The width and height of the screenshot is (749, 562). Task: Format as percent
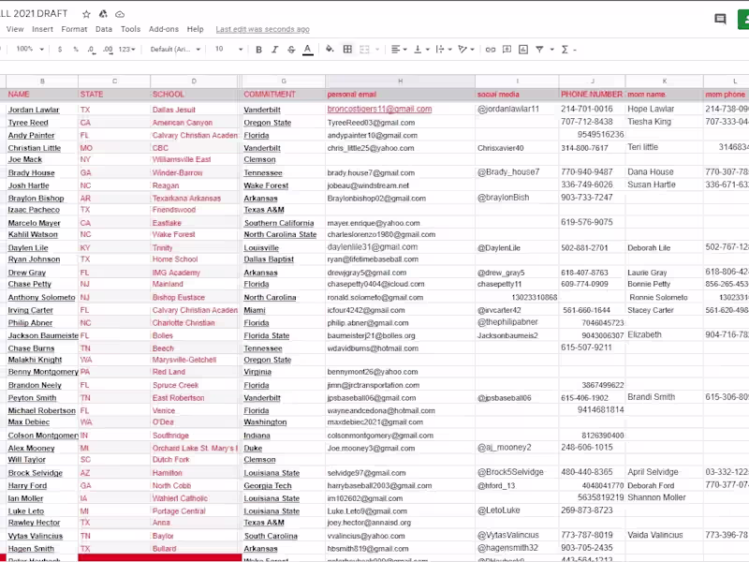click(76, 50)
